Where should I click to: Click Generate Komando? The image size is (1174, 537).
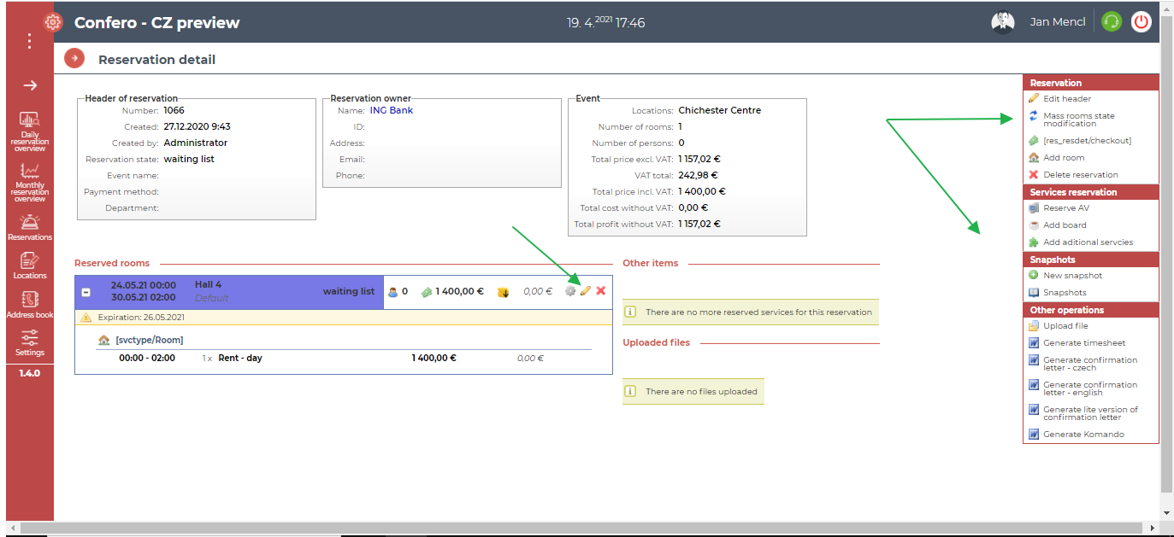pos(1083,435)
